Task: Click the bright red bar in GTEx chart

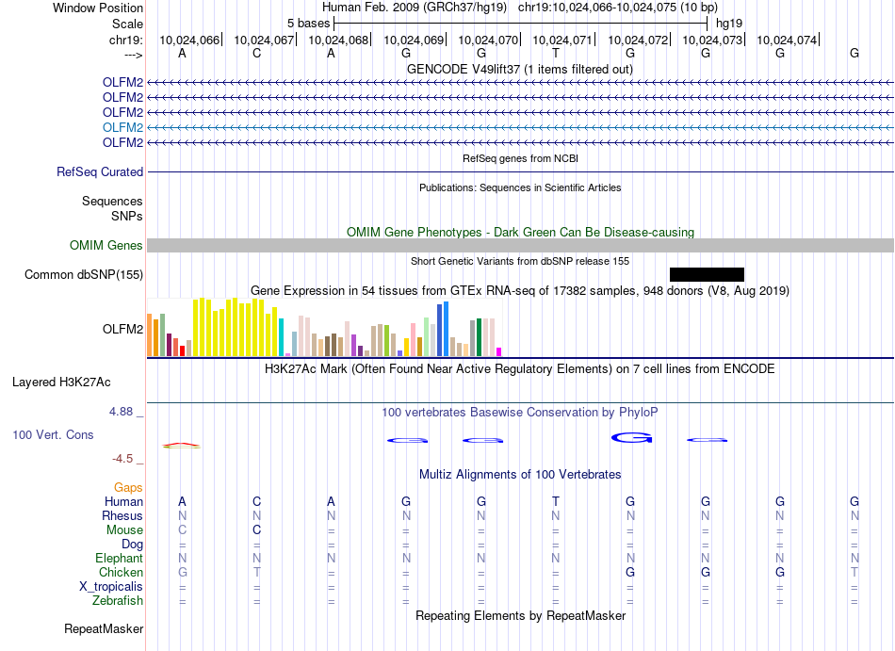Action: pos(183,350)
